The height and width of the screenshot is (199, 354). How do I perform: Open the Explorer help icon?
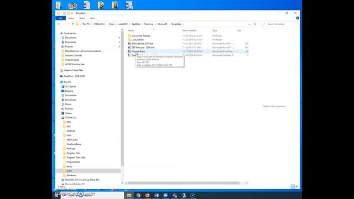point(298,18)
